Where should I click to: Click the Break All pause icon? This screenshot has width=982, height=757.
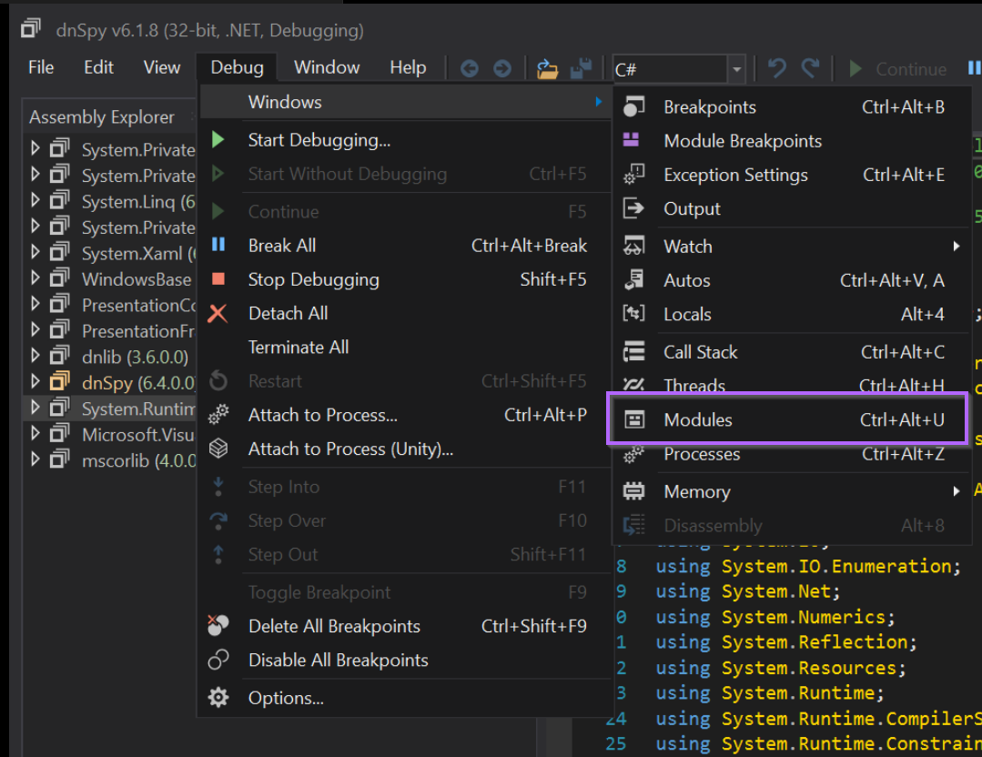coord(218,246)
